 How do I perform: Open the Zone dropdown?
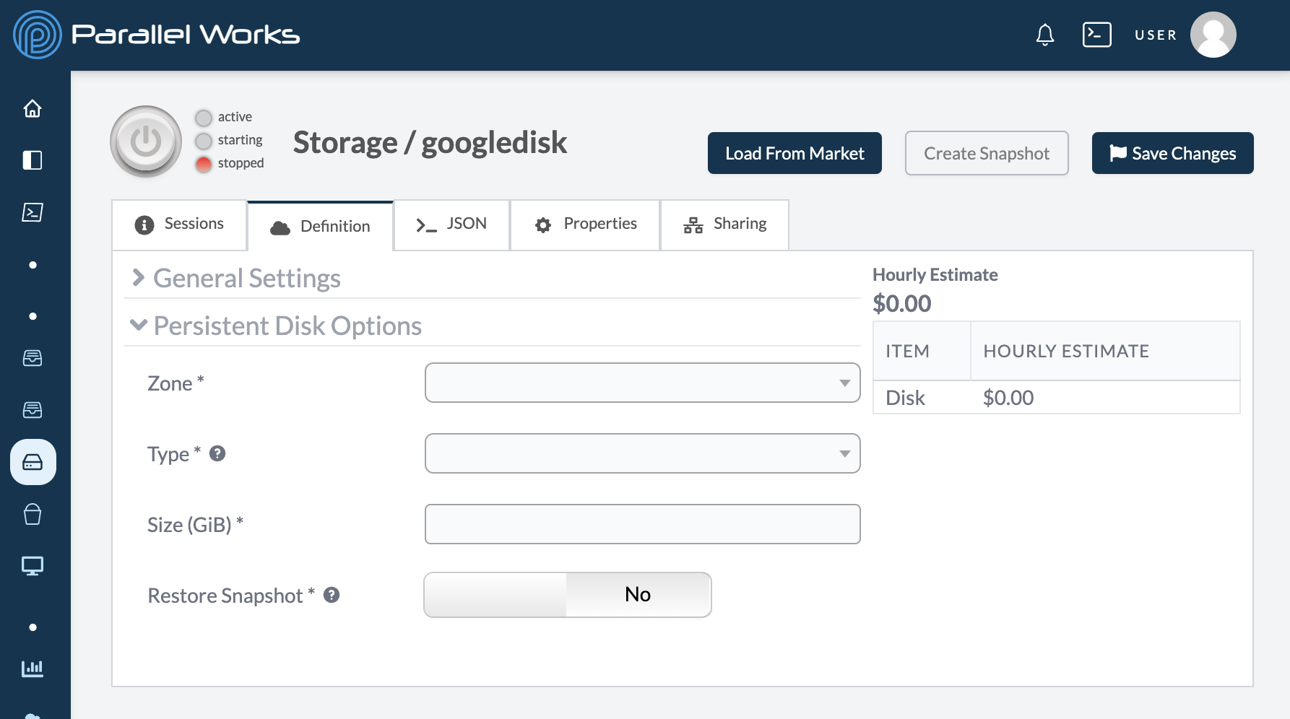tap(643, 383)
